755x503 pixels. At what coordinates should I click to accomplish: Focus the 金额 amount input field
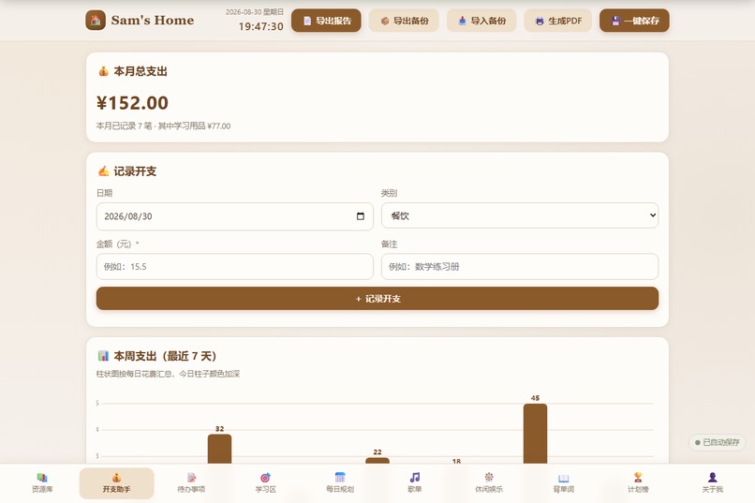tap(234, 267)
